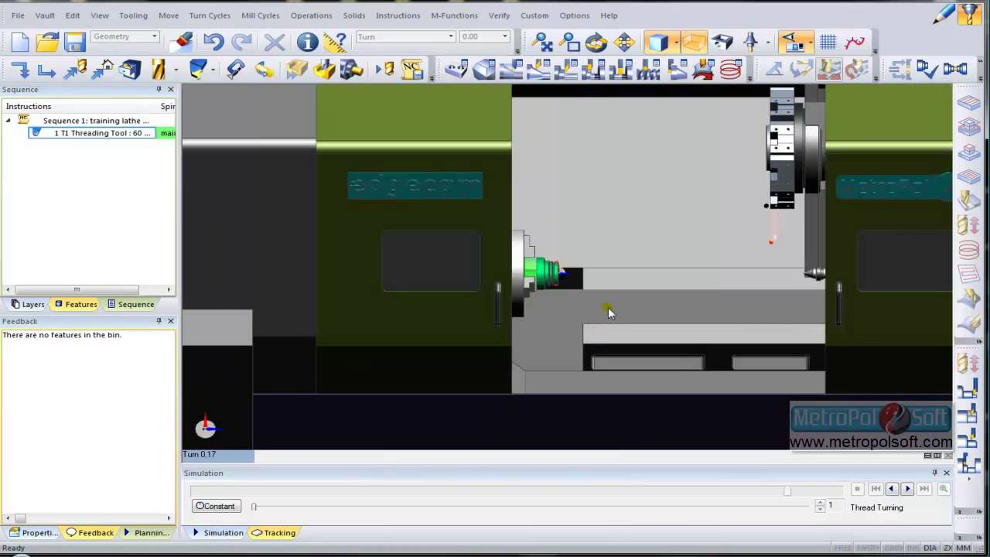Play the simulation forward

[x=908, y=489]
